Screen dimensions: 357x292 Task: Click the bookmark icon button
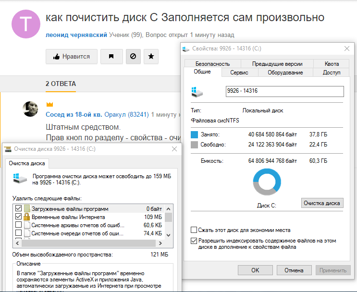point(111,57)
